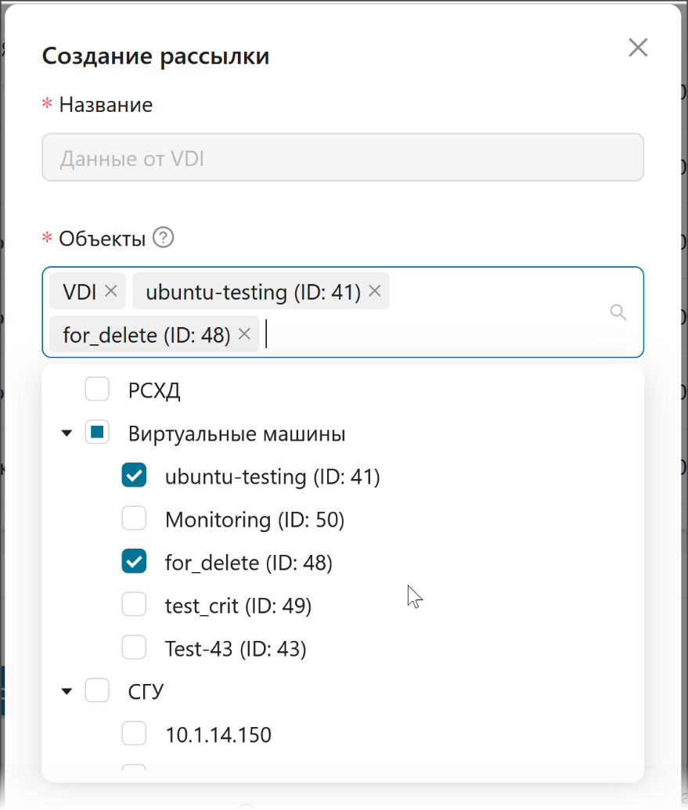Viewport: 688px width, 810px height.
Task: Collapse the СГУ tree node
Action: click(67, 691)
